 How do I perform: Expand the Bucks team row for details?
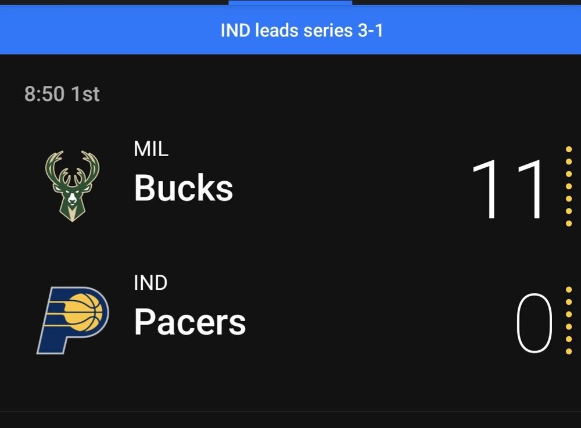tap(290, 186)
